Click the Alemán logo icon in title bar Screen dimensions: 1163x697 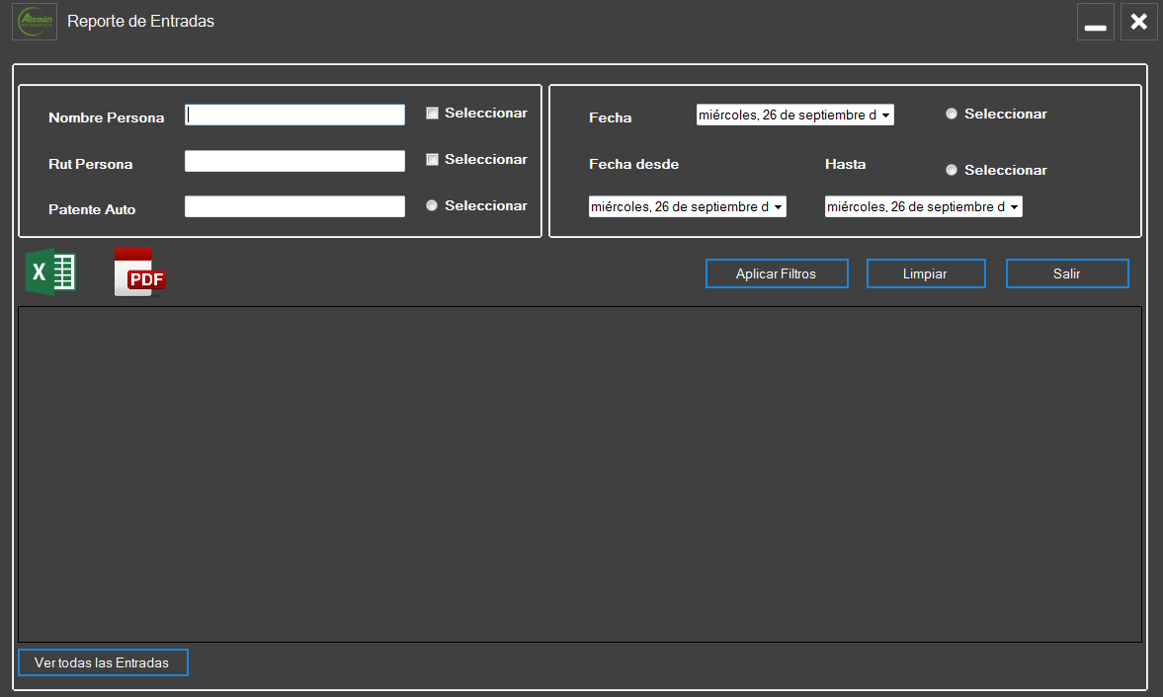[x=35, y=22]
